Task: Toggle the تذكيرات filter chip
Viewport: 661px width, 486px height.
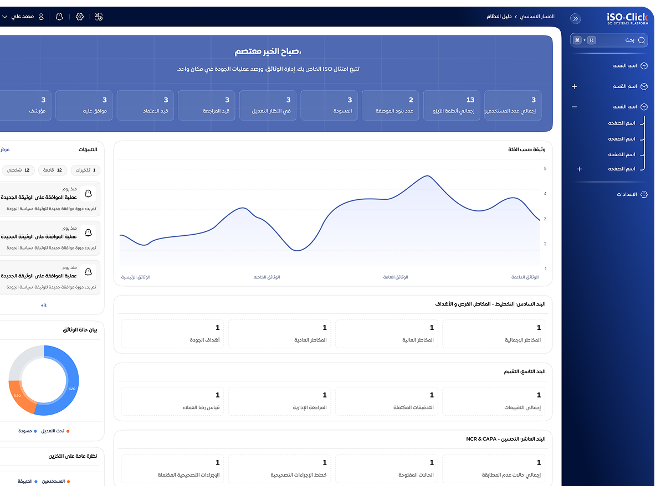Action: click(85, 170)
